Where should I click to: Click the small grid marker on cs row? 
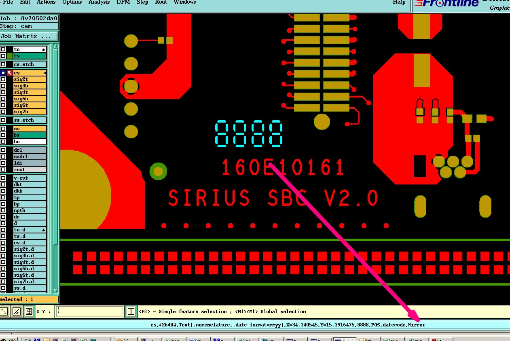click(x=44, y=73)
